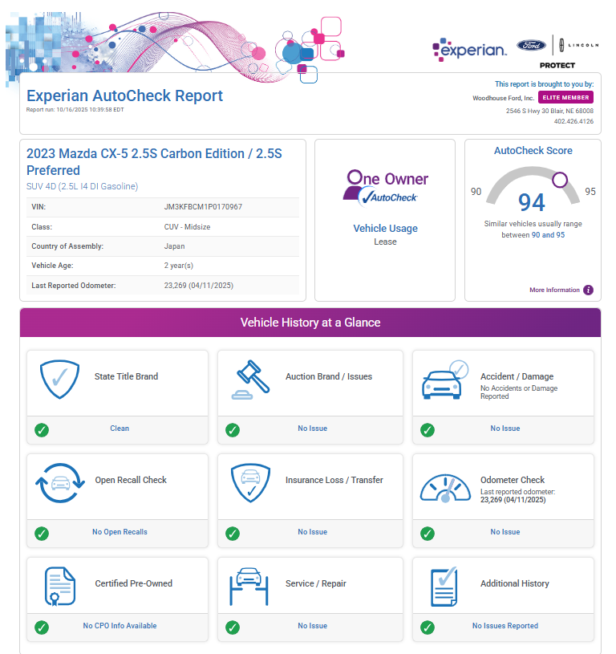Click the More Information info icon
The height and width of the screenshot is (654, 616).
click(x=588, y=290)
